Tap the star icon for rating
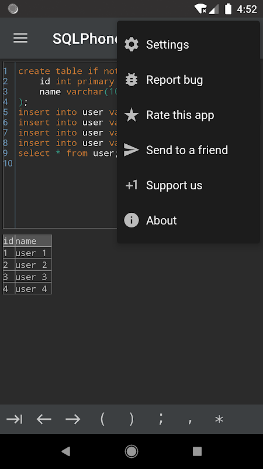263x469 pixels. pyautogui.click(x=131, y=115)
